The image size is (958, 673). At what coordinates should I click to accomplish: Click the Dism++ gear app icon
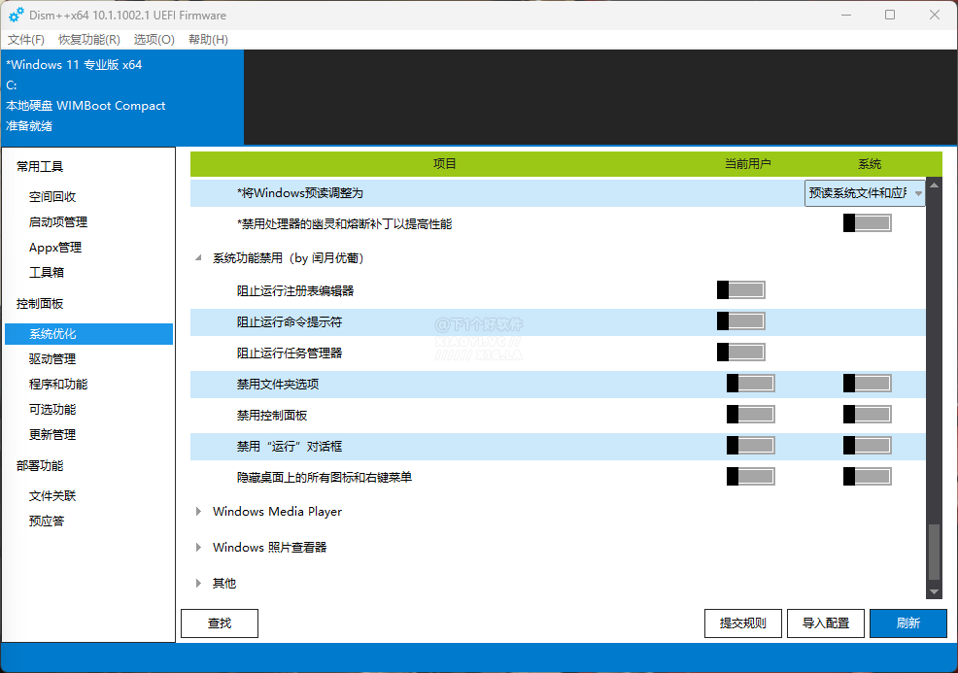tap(17, 15)
